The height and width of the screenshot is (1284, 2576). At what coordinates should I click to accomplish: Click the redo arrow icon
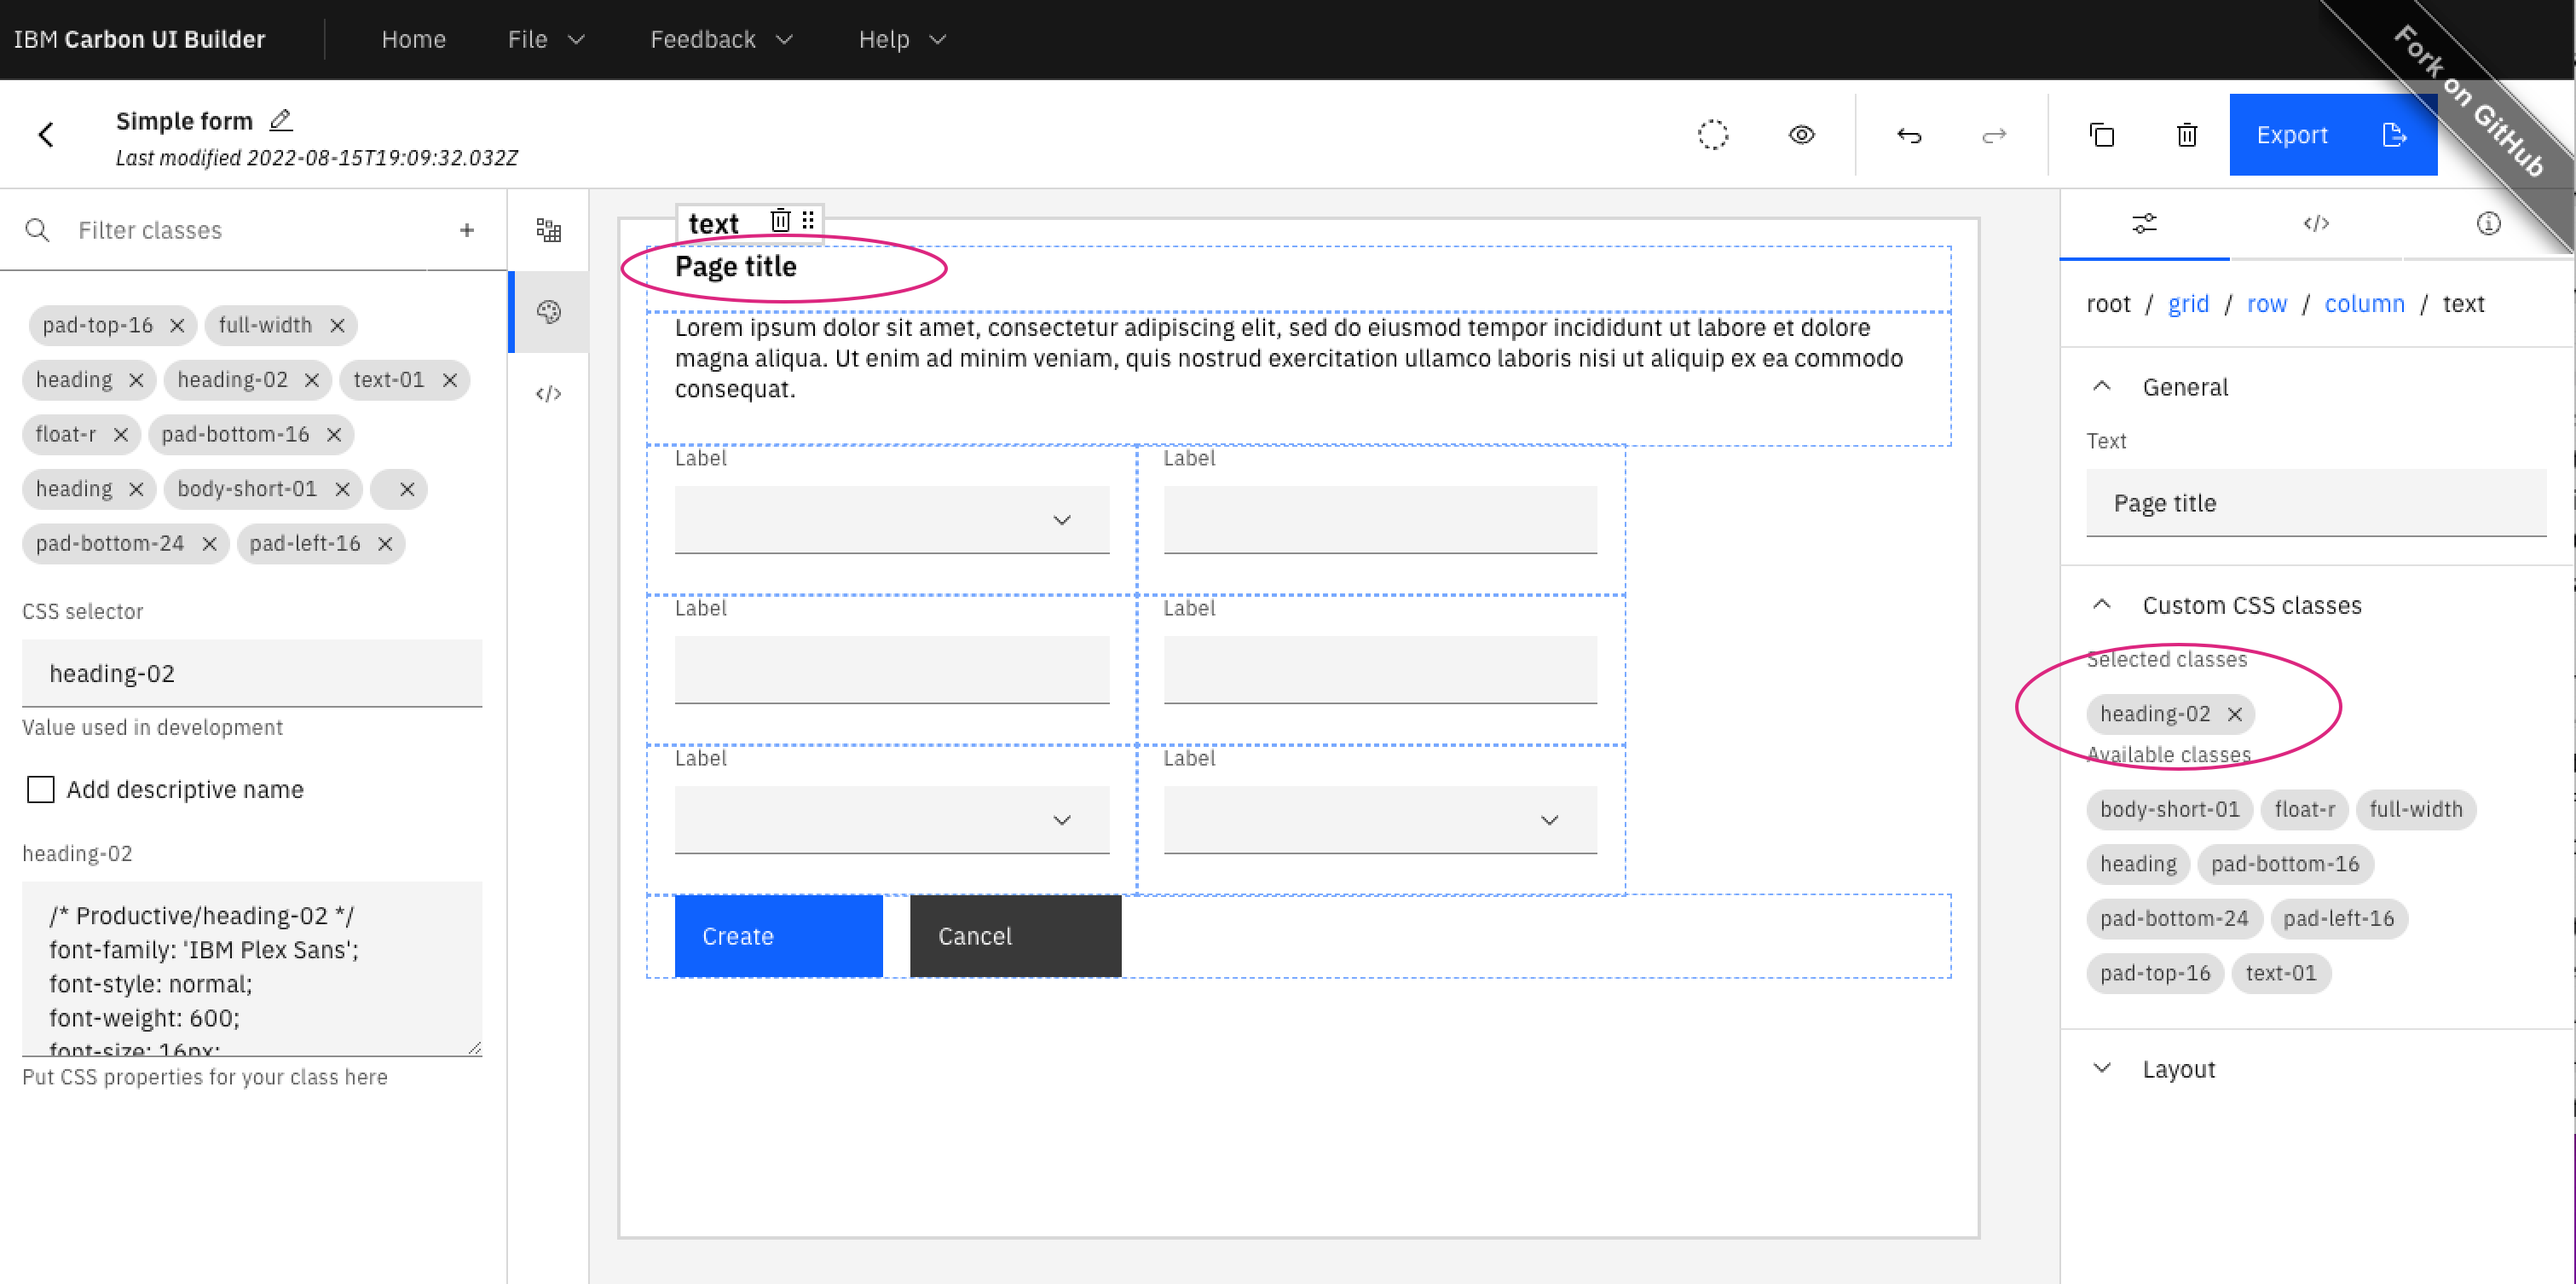tap(1994, 135)
